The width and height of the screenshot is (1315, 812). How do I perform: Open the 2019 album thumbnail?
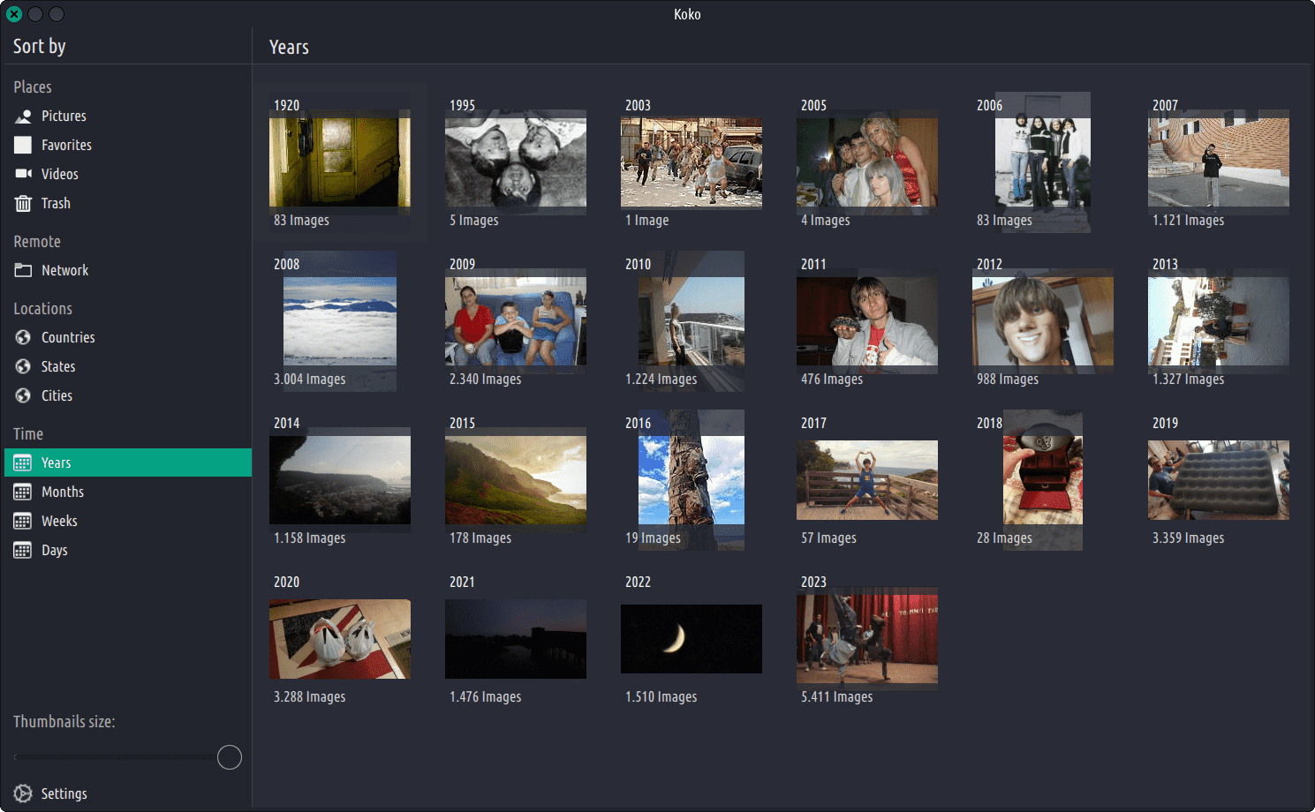[x=1218, y=480]
